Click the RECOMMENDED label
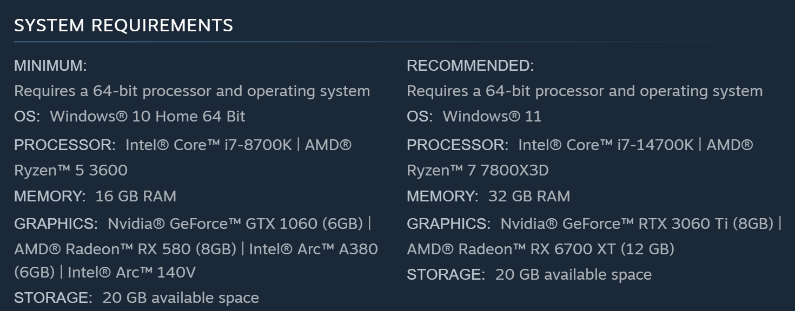Image resolution: width=795 pixels, height=311 pixels. [470, 66]
